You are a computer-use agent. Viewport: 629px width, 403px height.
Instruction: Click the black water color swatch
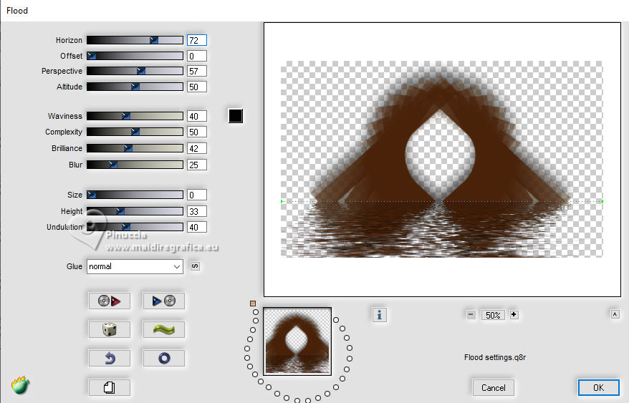[236, 116]
